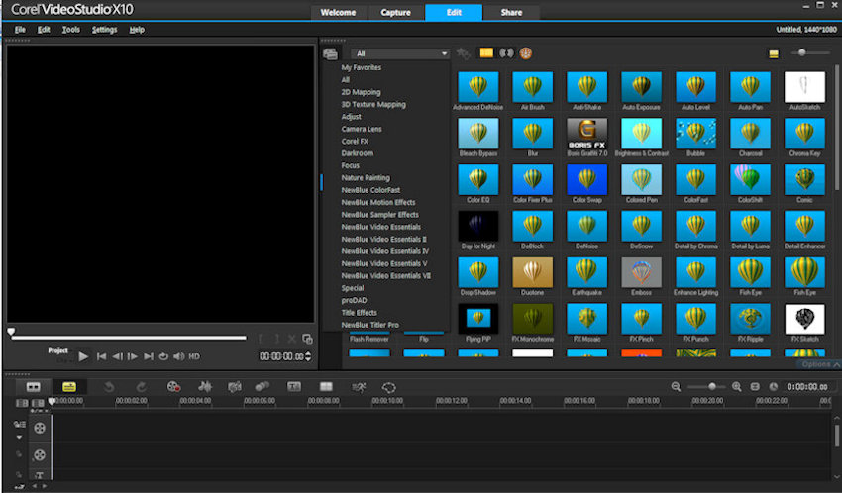This screenshot has height=493, width=842.
Task: Switch to Storyboard view
Action: (x=33, y=386)
